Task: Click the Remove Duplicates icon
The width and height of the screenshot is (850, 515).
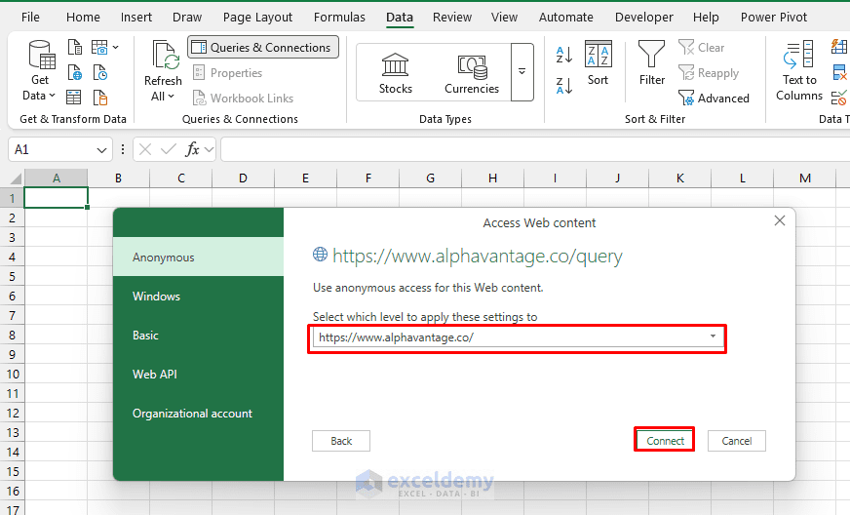Action: point(839,72)
